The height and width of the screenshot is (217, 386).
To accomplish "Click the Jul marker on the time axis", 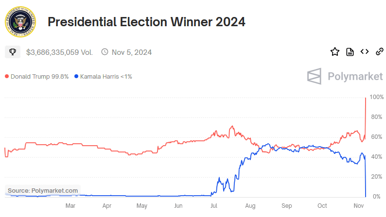I will coord(213,206).
